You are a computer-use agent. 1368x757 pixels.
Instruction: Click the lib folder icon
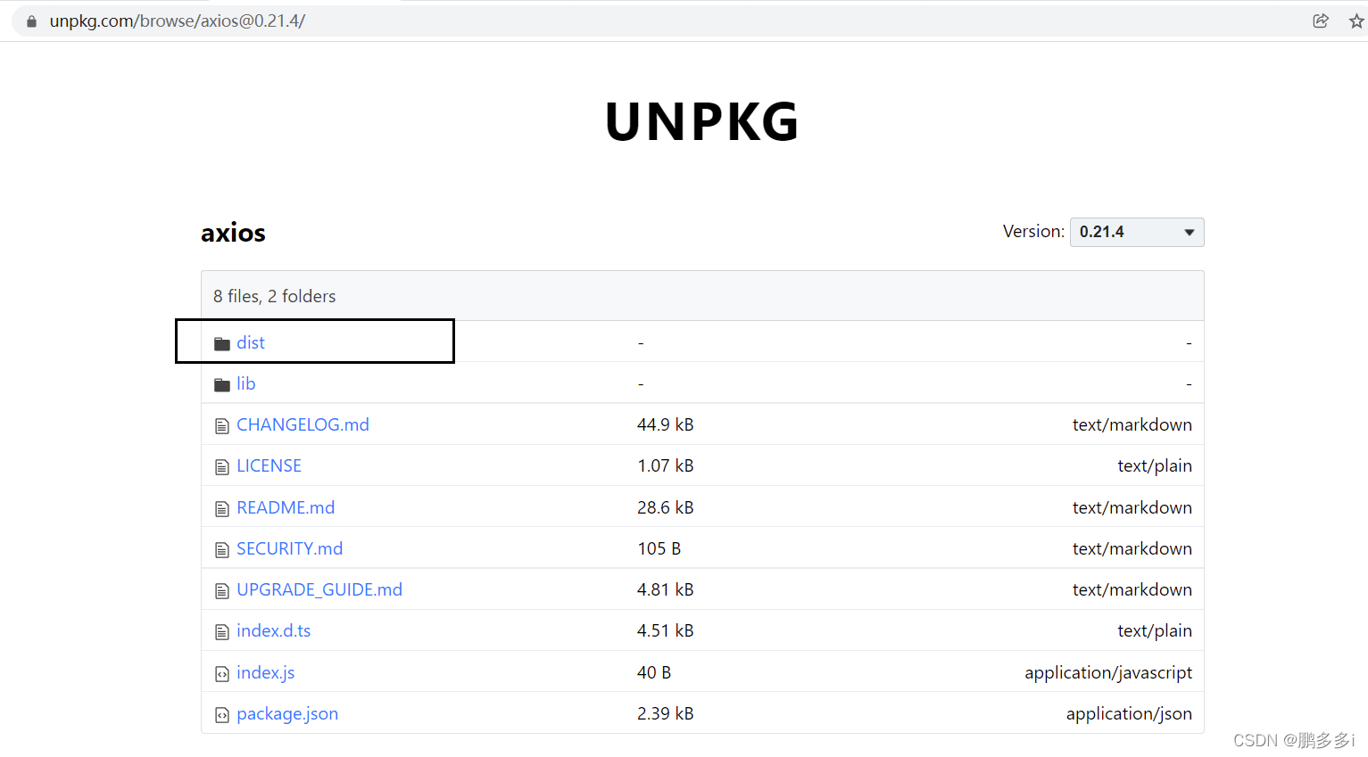(222, 384)
